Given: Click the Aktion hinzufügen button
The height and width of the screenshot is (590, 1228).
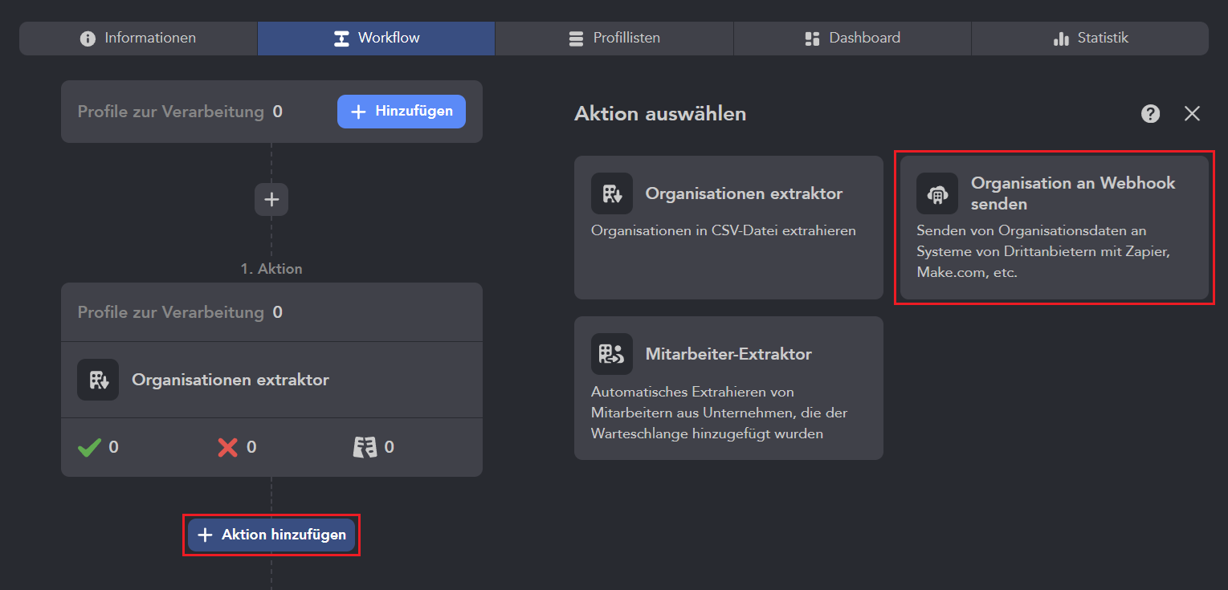Looking at the screenshot, I should [271, 535].
